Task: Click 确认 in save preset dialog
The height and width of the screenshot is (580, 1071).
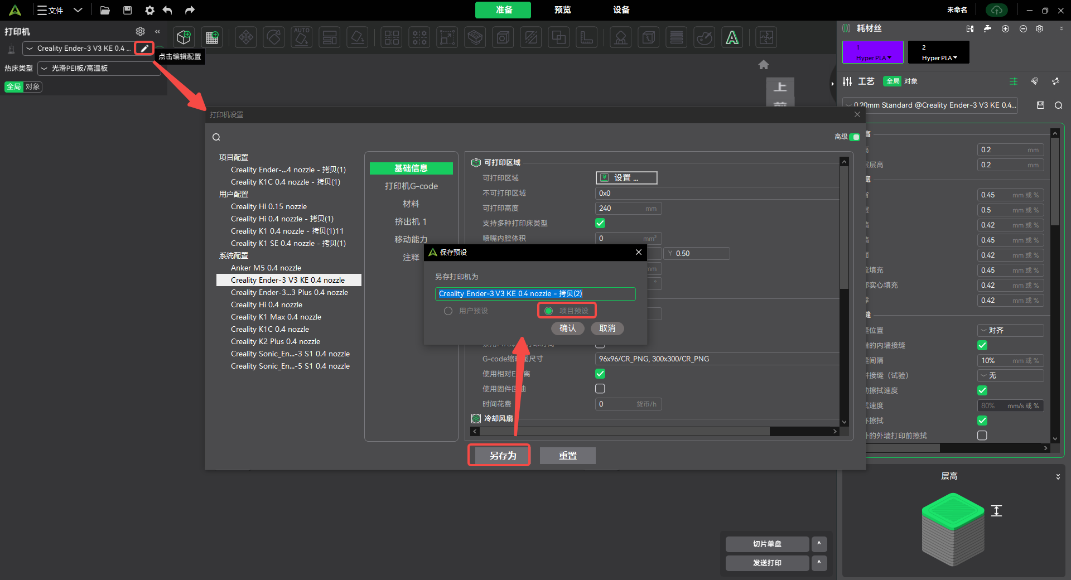Action: (568, 328)
